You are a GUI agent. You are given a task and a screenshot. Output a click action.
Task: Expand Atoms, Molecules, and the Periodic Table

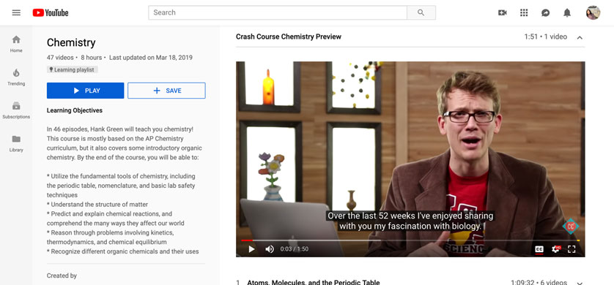click(580, 283)
